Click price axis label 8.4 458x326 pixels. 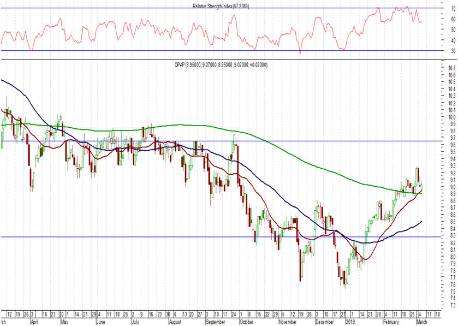pos(453,229)
